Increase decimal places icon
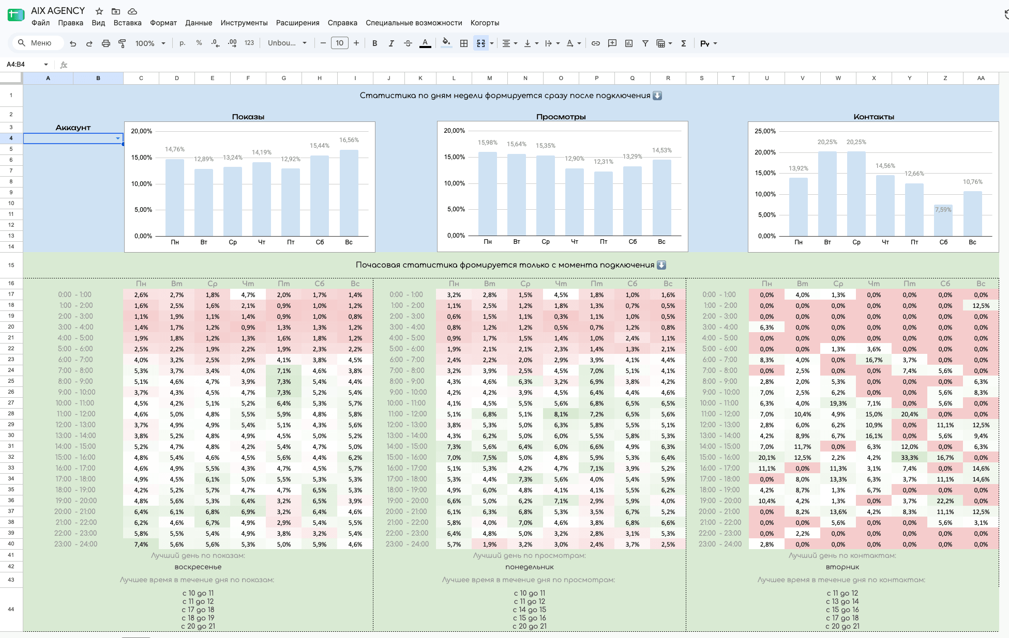 pos(232,43)
